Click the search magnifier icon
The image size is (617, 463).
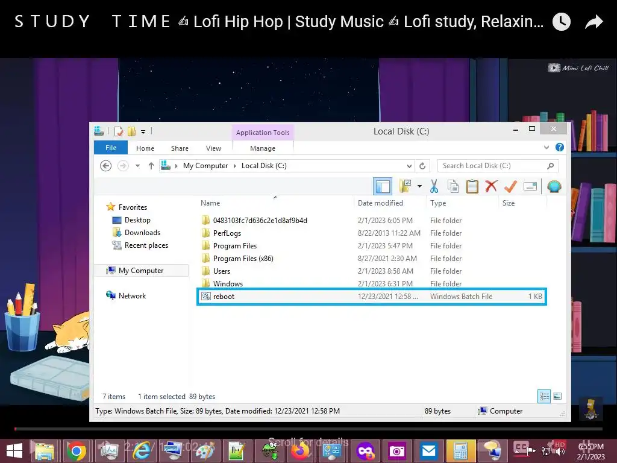[551, 166]
